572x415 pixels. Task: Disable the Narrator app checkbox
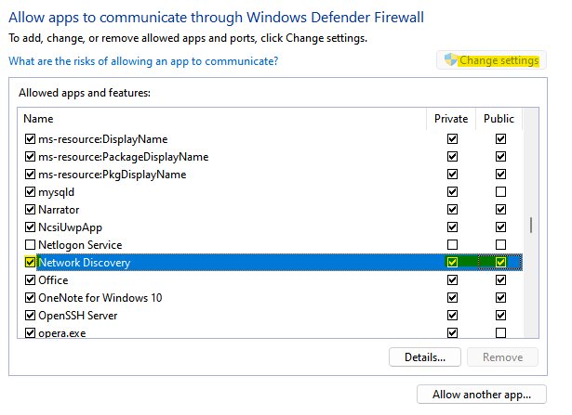pyautogui.click(x=31, y=210)
